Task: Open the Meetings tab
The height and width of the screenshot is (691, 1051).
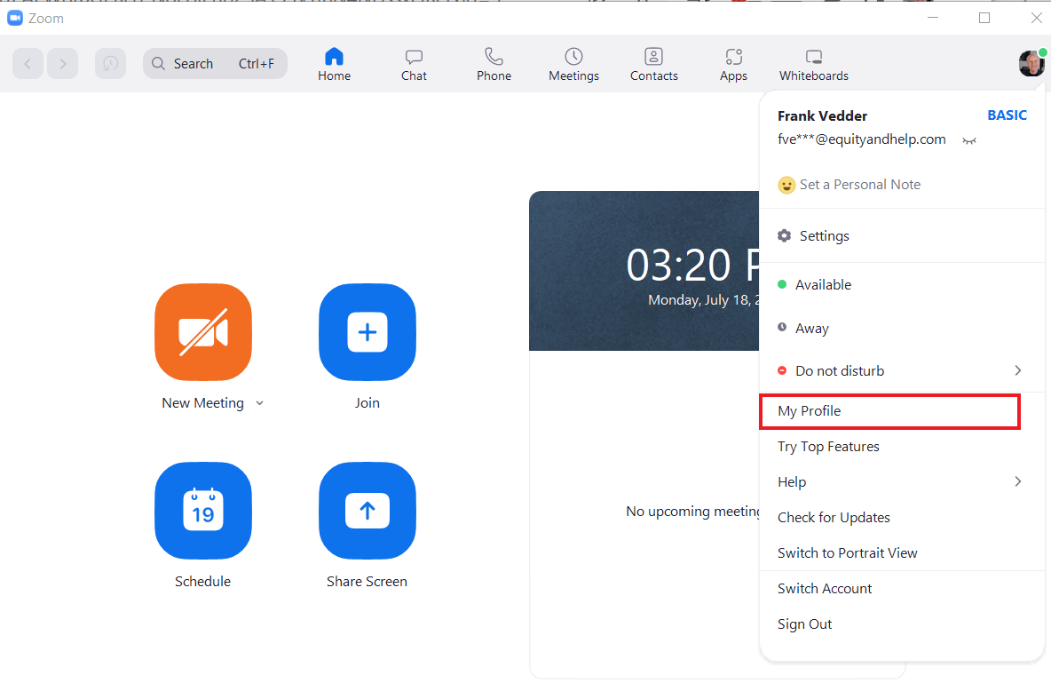Action: coord(573,65)
